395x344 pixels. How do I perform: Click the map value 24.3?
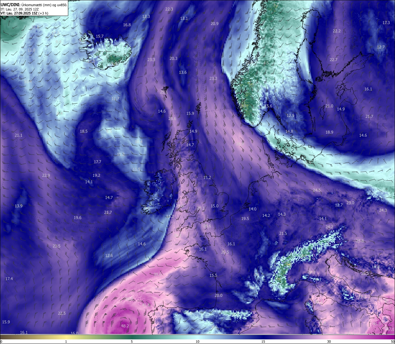click(383, 210)
